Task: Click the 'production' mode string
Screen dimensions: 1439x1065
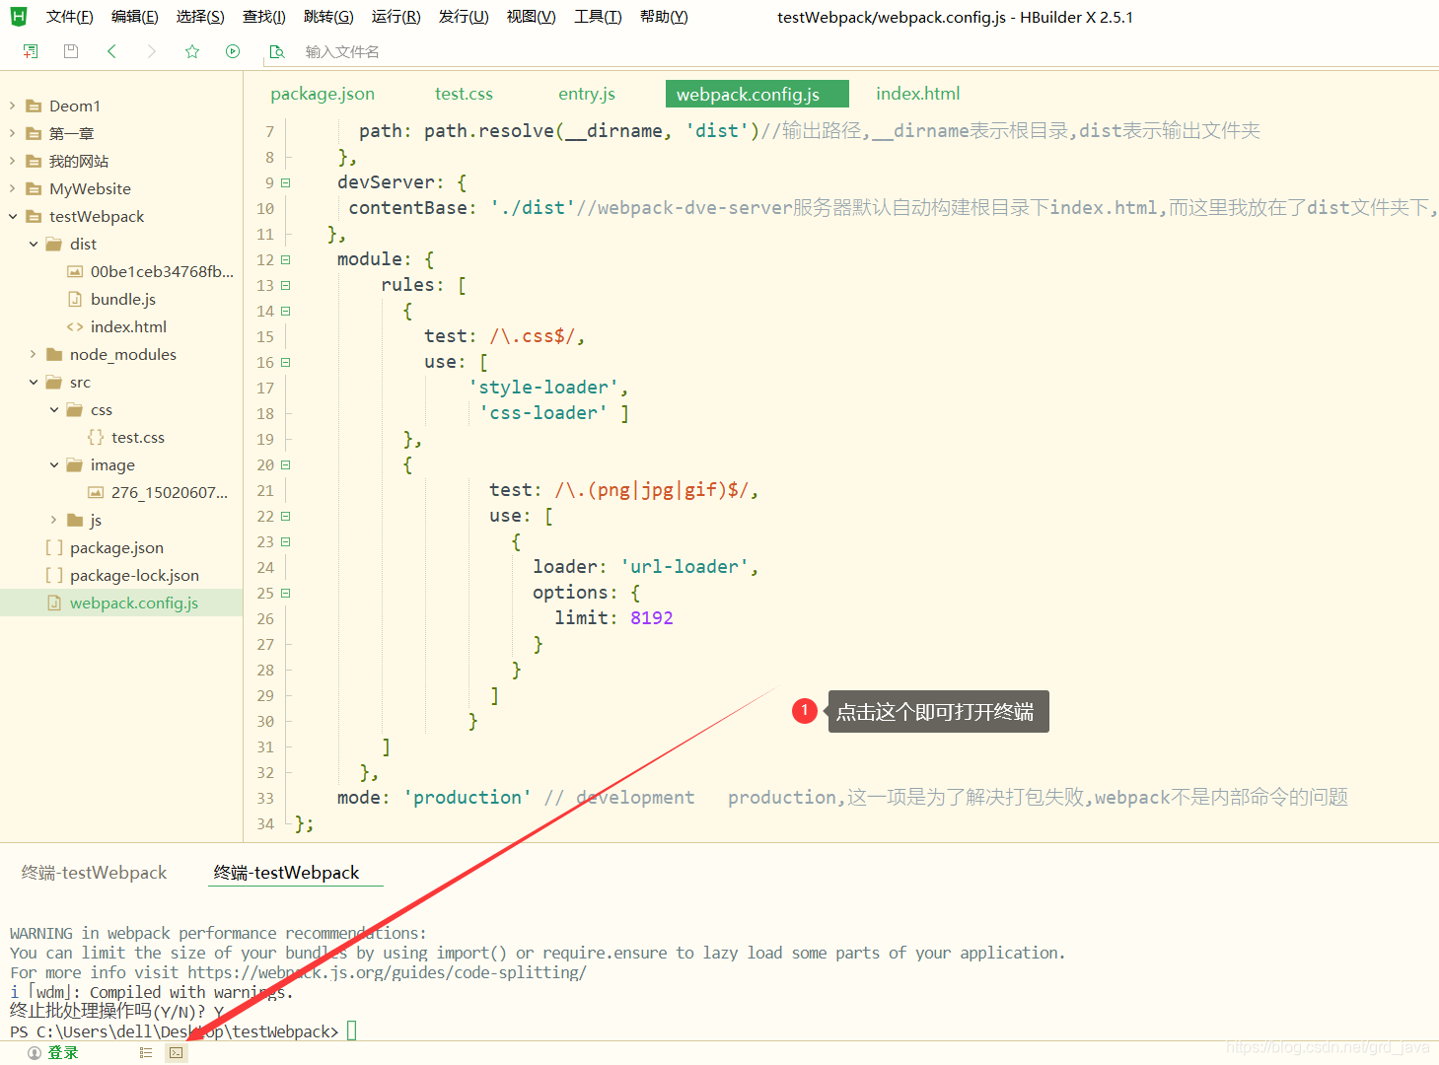Action: pos(468,798)
